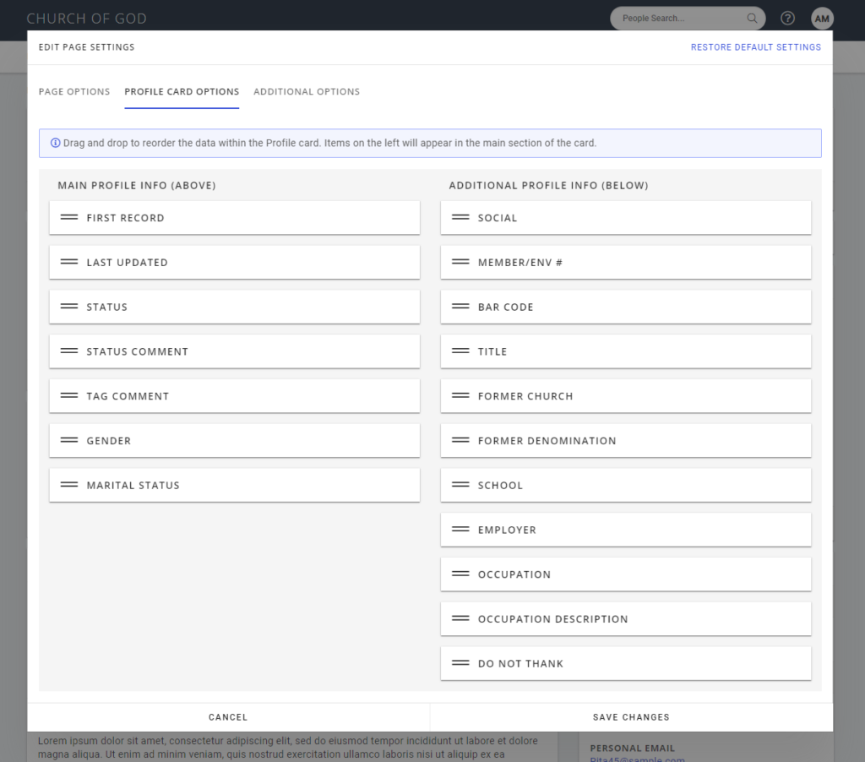Grab the drag handle for Bar Code
The image size is (865, 762).
click(460, 306)
